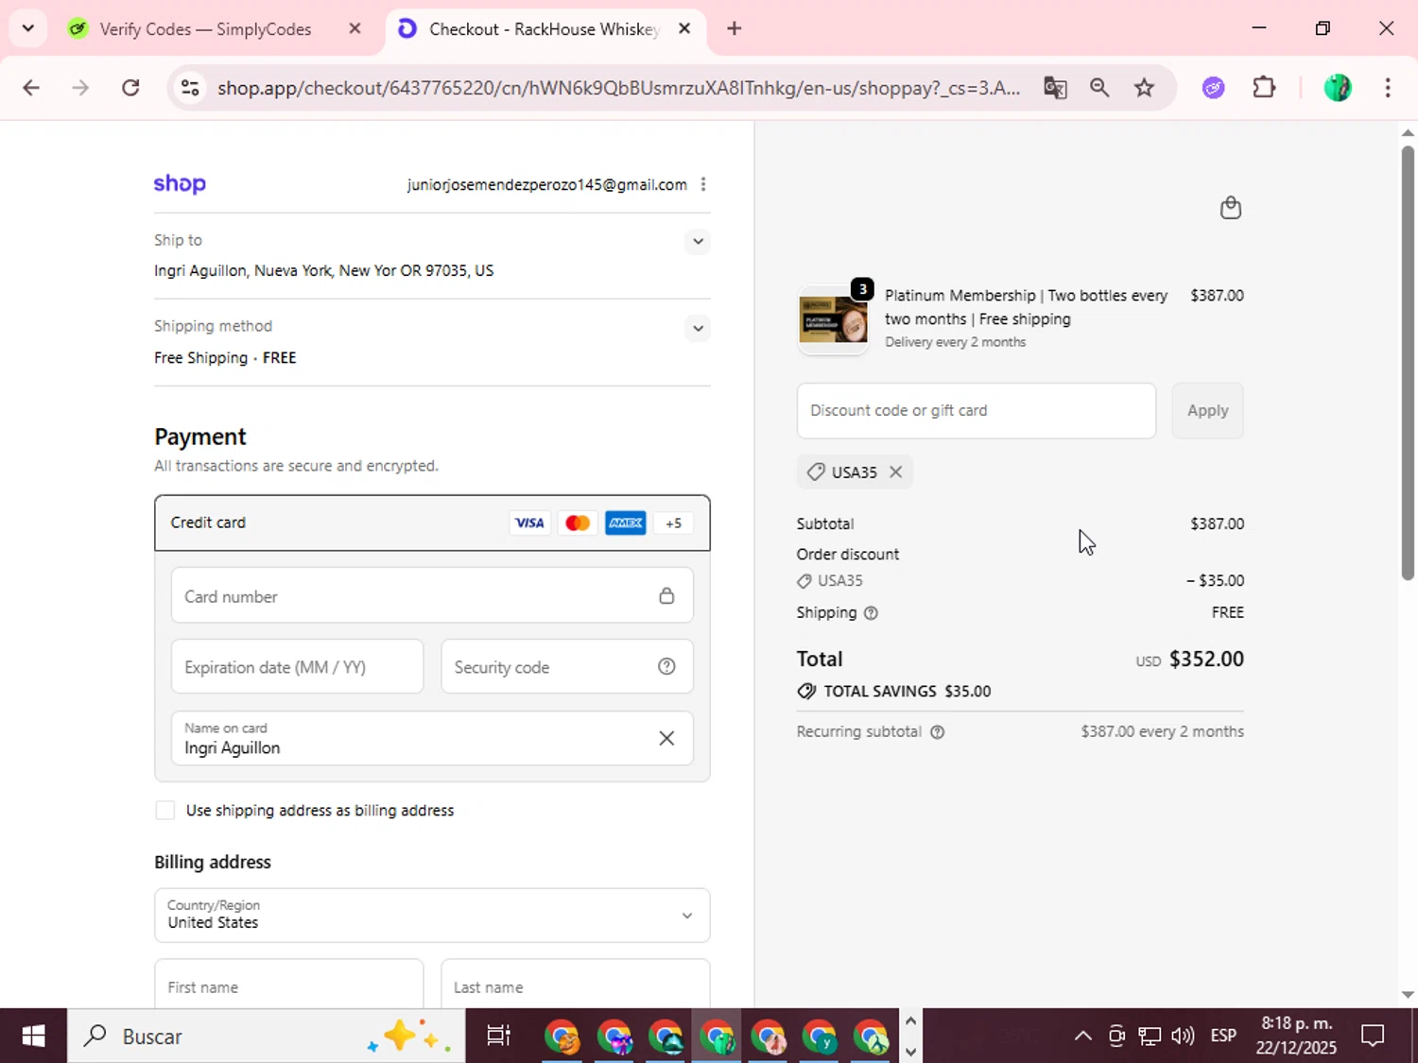Reload the checkout page
Screen dimensions: 1418x1063
pyautogui.click(x=130, y=88)
